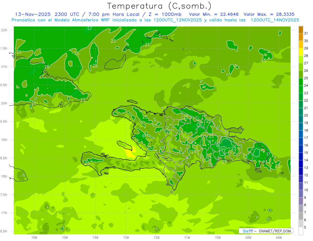This screenshot has height=241, width=313.
Task: Click the "72W" longitude label
Action: click(156, 237)
